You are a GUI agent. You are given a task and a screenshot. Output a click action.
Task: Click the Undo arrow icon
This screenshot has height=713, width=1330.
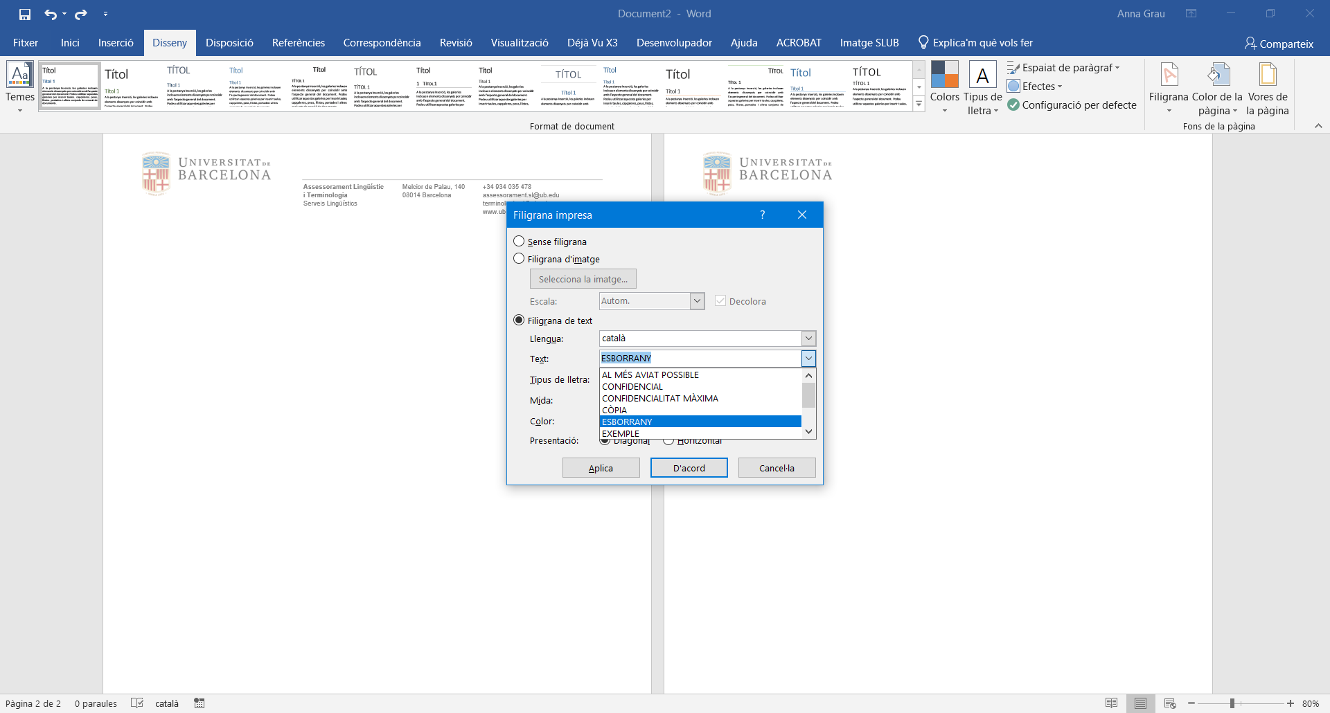[51, 14]
